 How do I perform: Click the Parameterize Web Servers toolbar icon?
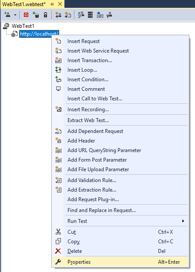click(100, 15)
